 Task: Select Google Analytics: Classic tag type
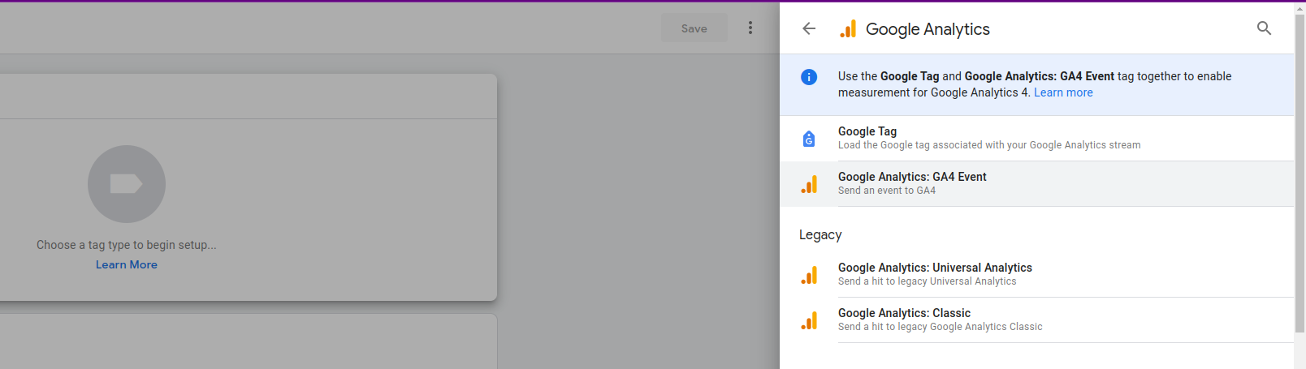tap(1036, 320)
